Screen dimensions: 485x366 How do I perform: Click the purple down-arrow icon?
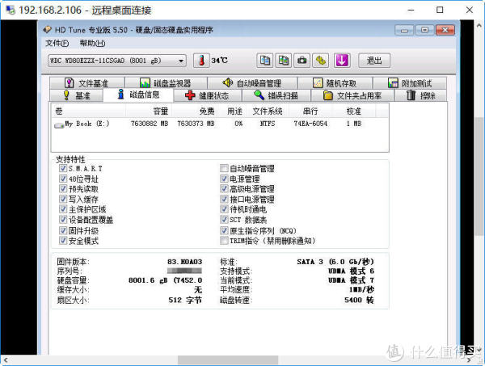coord(341,61)
